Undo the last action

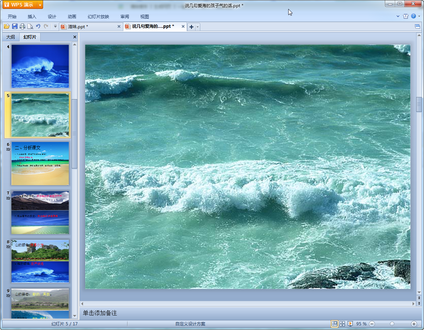pos(38,26)
